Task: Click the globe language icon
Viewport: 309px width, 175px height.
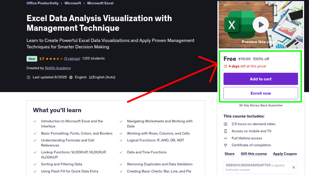Action: (71, 77)
